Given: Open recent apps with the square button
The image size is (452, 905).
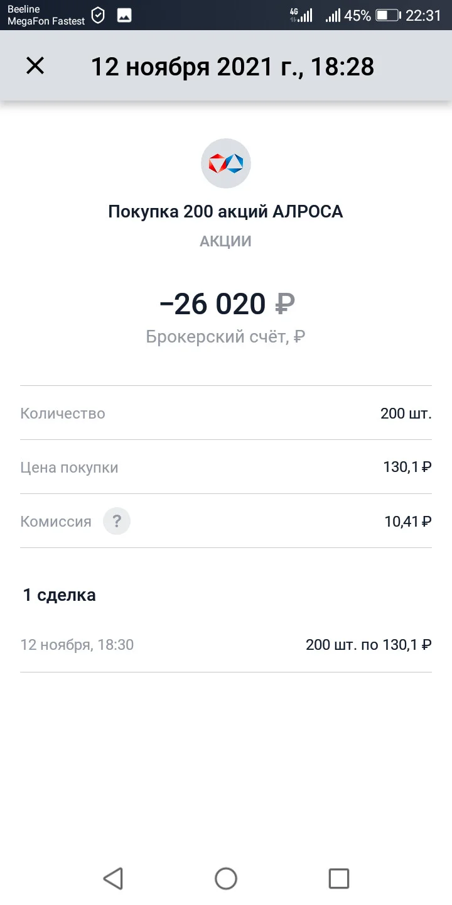Looking at the screenshot, I should pyautogui.click(x=339, y=878).
